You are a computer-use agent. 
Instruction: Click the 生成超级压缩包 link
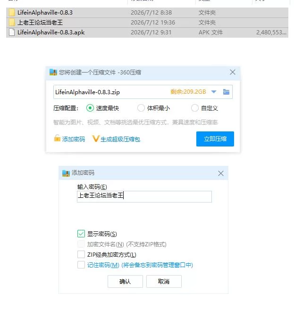(x=120, y=139)
